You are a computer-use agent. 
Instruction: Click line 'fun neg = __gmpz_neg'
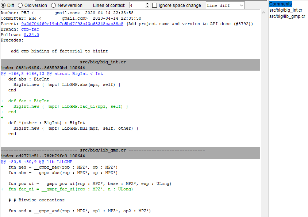tap(63, 167)
